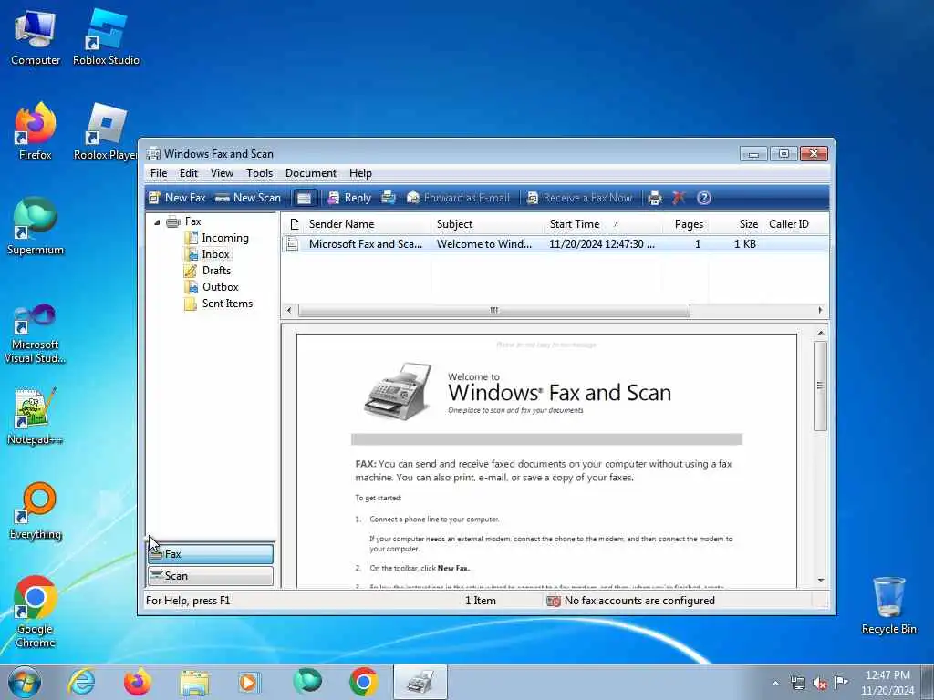Viewport: 934px width, 700px height.
Task: Open the Help menu
Action: [x=360, y=173]
